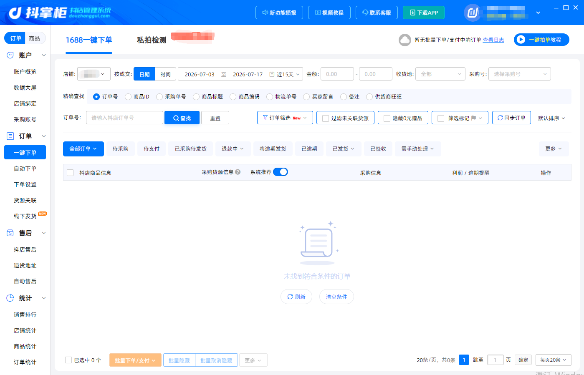Click the cloud status icon beside 暂无批量下单

405,40
